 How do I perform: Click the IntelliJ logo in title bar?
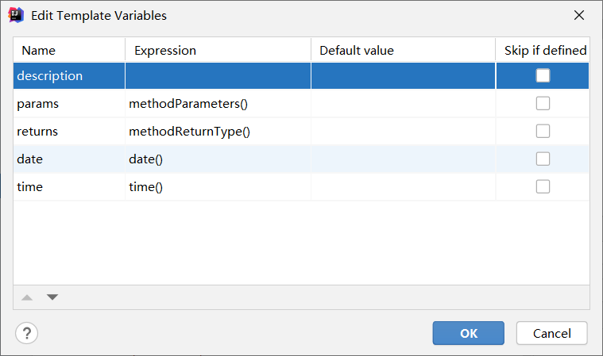16,15
